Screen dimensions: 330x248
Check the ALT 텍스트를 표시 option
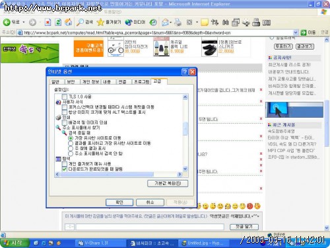coord(64,112)
